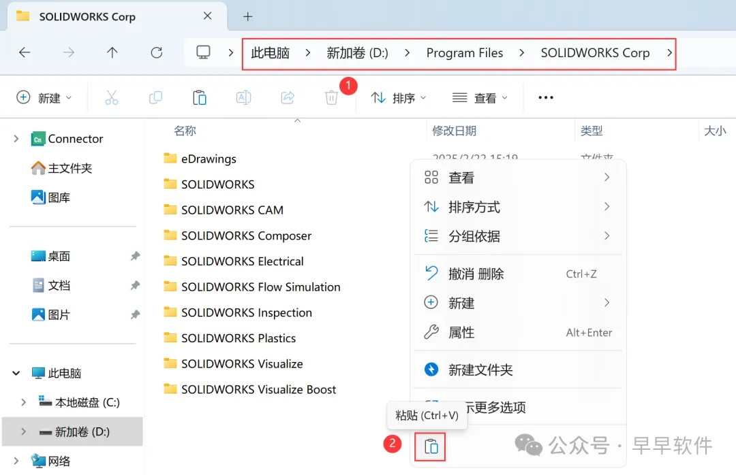Select the eDrawings folder
The width and height of the screenshot is (736, 475).
tap(200, 159)
